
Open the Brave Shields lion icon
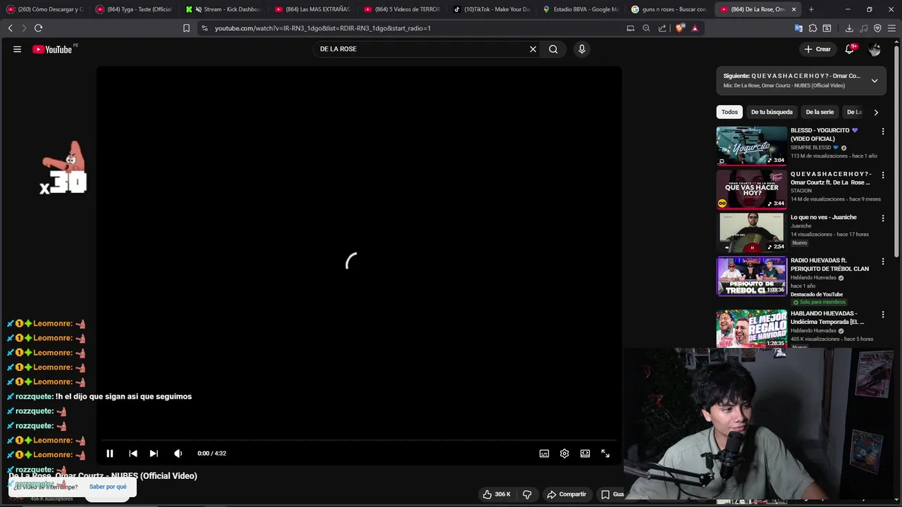679,28
